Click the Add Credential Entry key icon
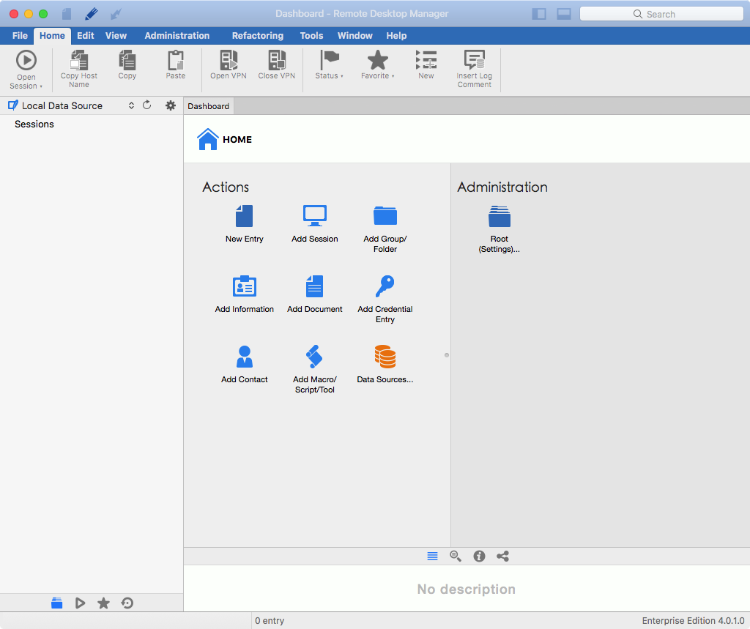Viewport: 750px width, 629px height. 385,286
